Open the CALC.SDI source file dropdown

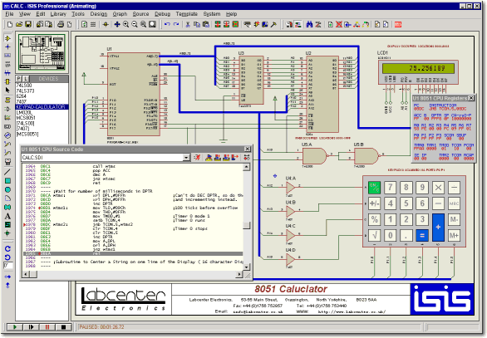coord(186,158)
